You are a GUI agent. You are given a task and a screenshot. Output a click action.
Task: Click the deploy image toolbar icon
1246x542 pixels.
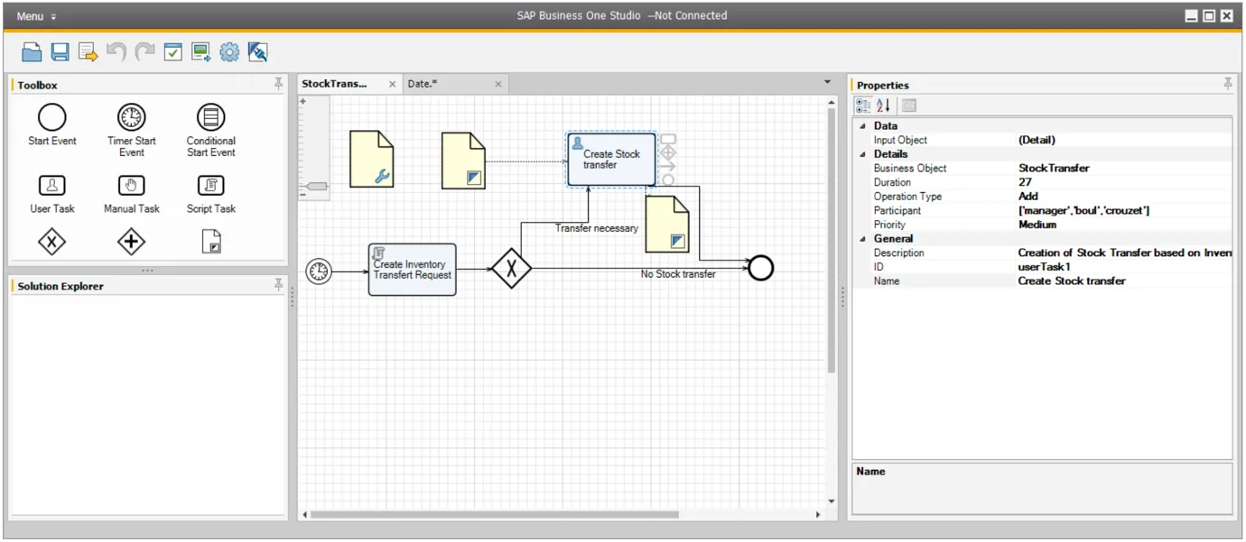coord(200,52)
